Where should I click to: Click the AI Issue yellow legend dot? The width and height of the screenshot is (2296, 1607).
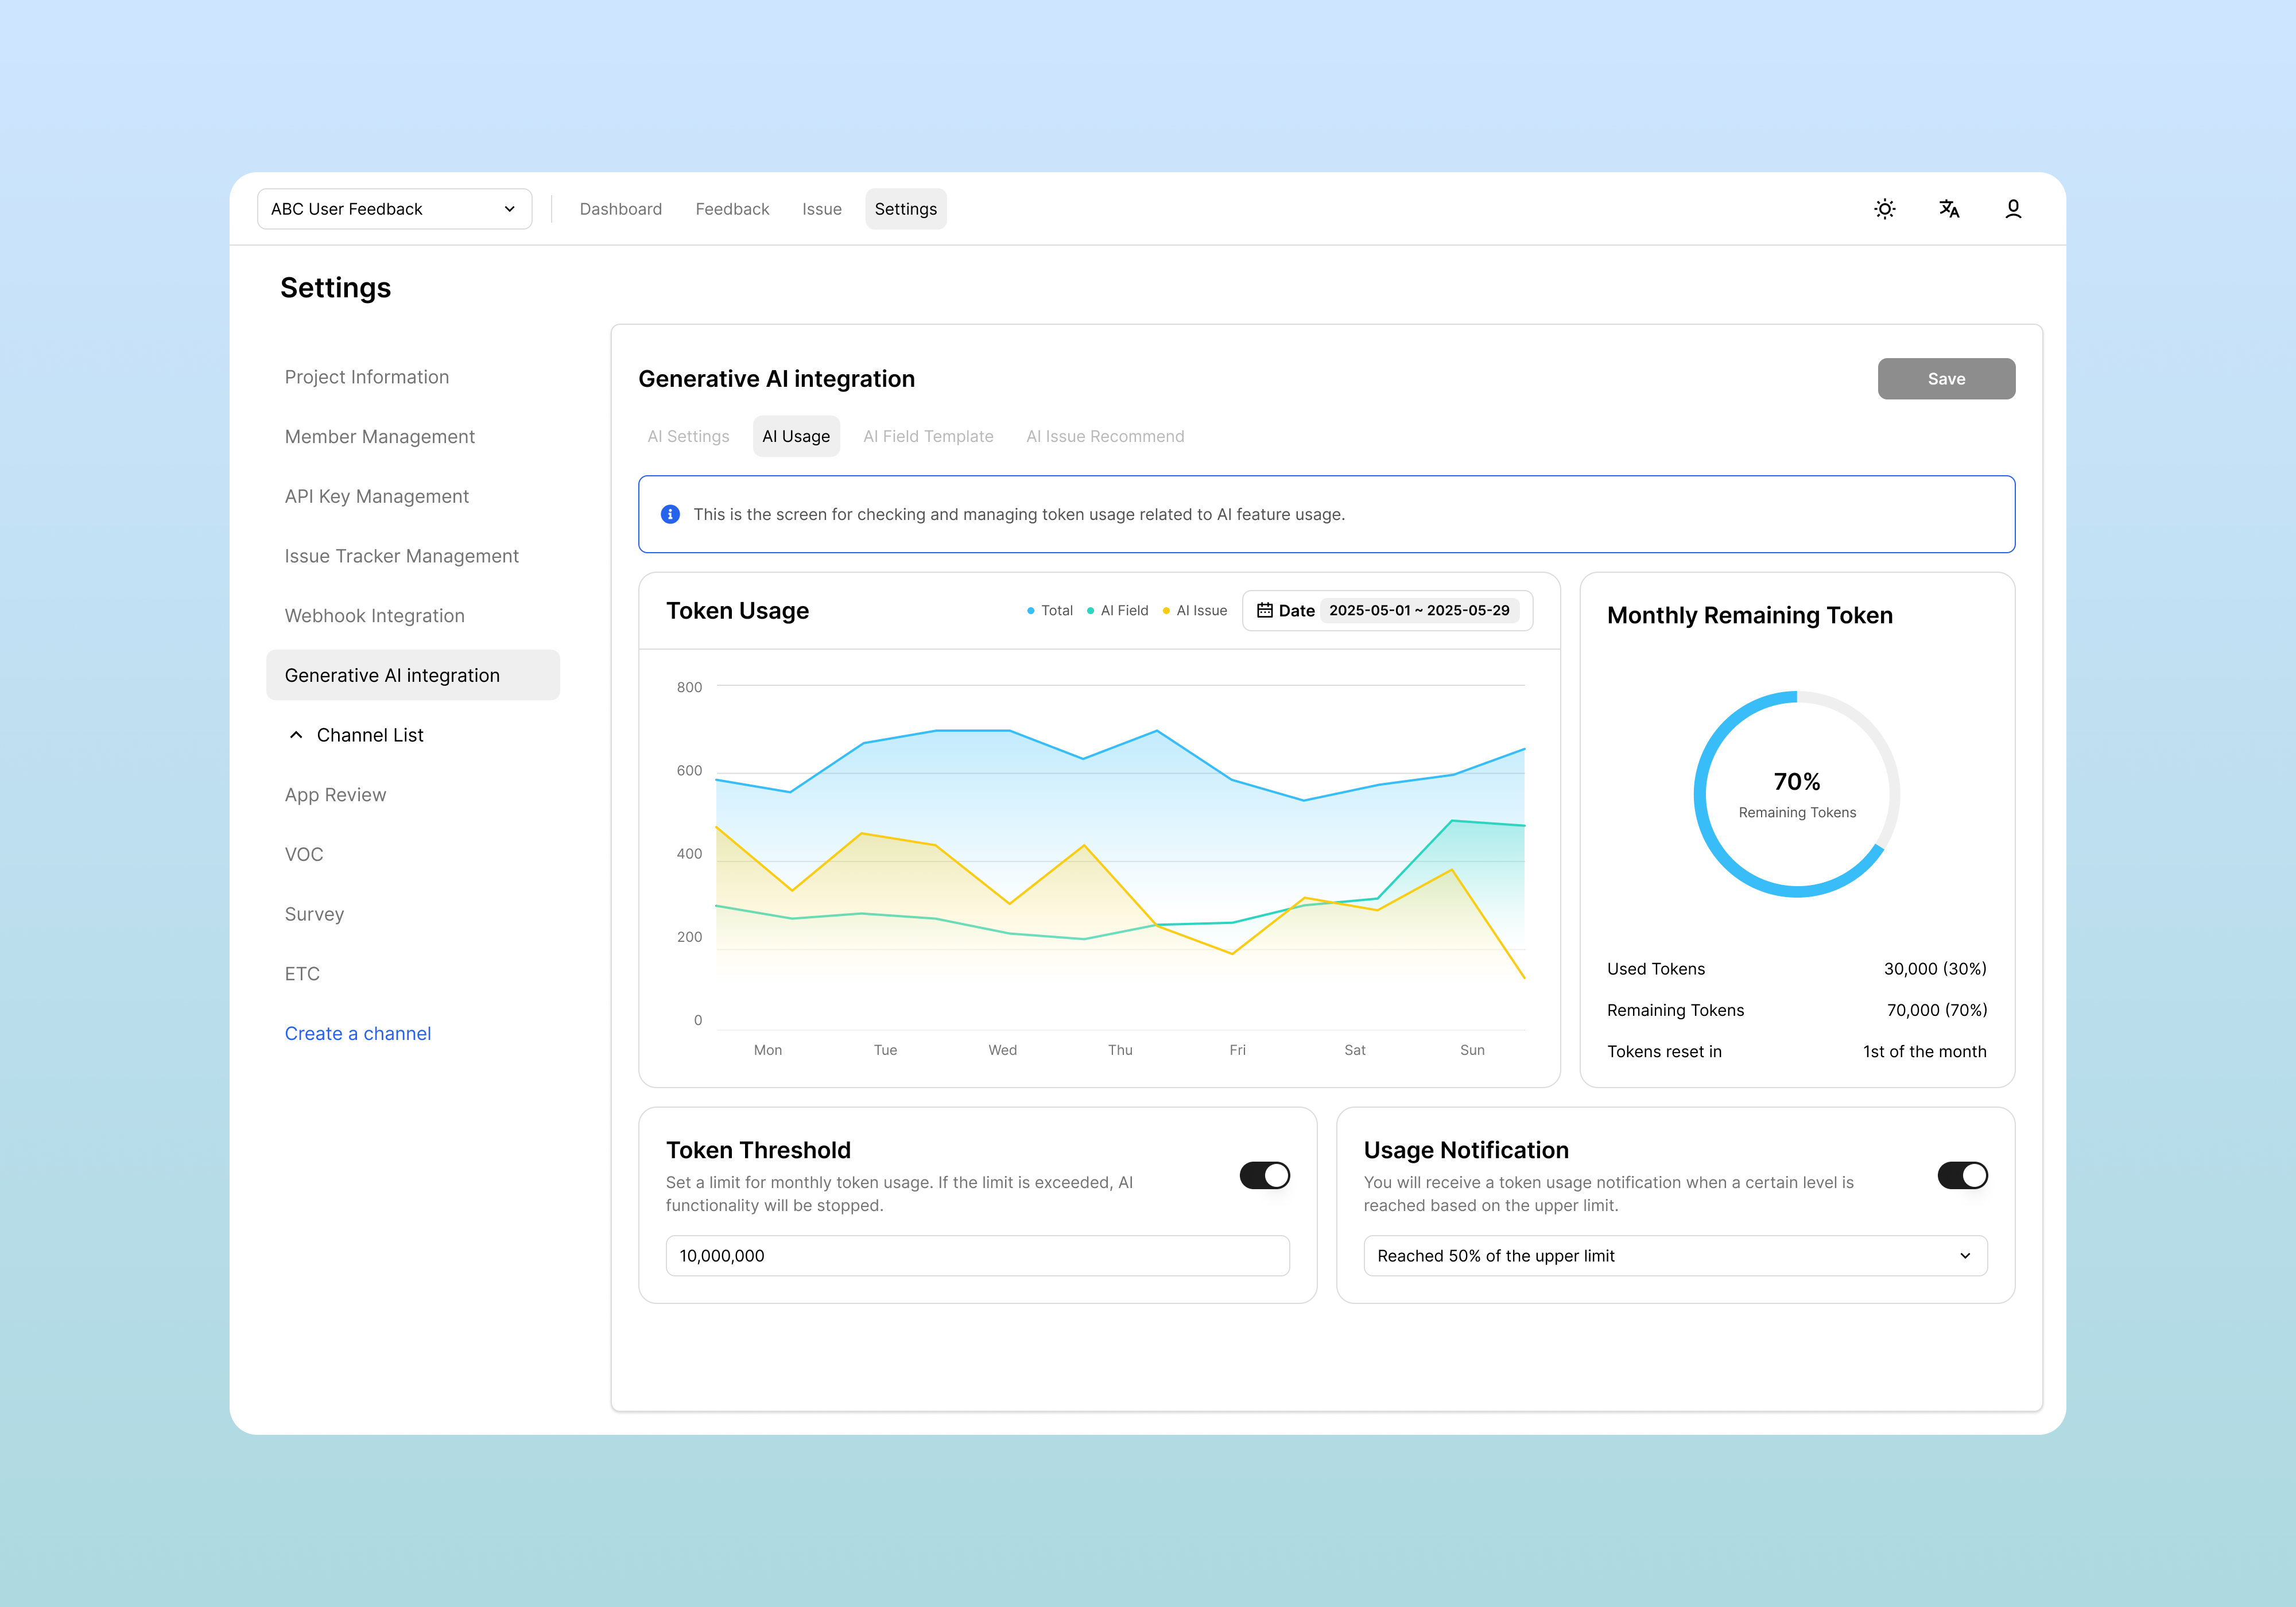(1166, 611)
